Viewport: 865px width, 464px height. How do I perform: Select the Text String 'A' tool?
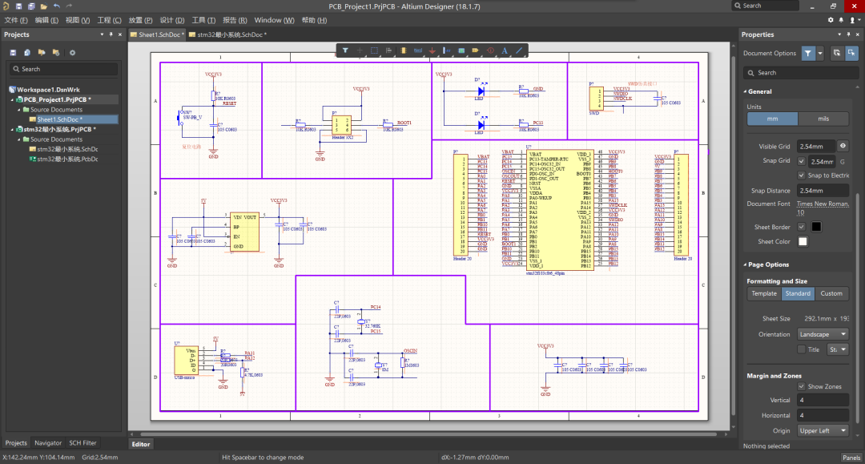505,50
